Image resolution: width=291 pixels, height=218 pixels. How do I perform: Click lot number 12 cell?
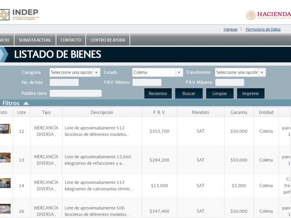(21, 131)
